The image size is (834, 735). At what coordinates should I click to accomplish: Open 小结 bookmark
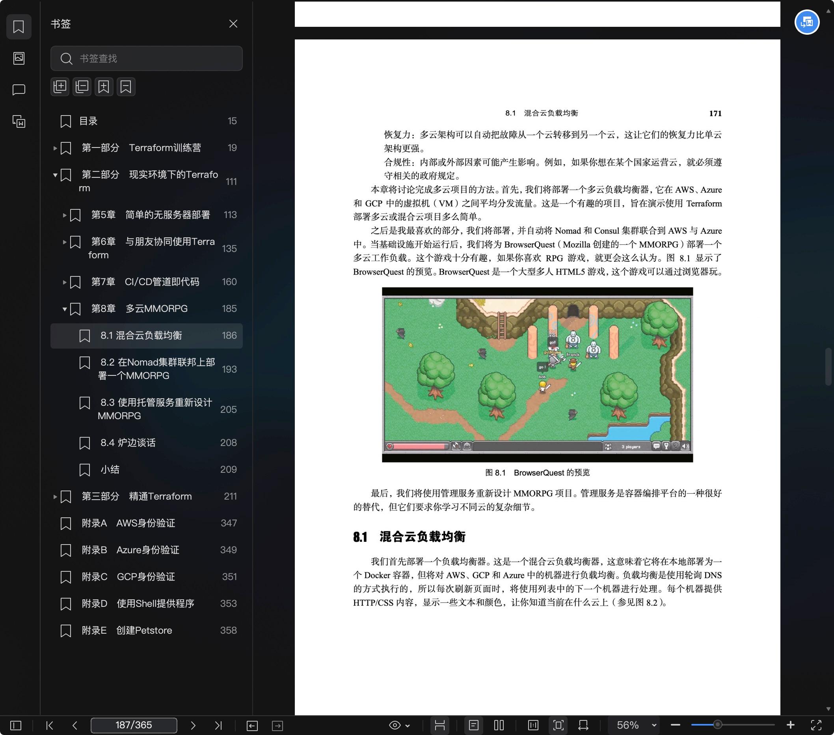(147, 470)
